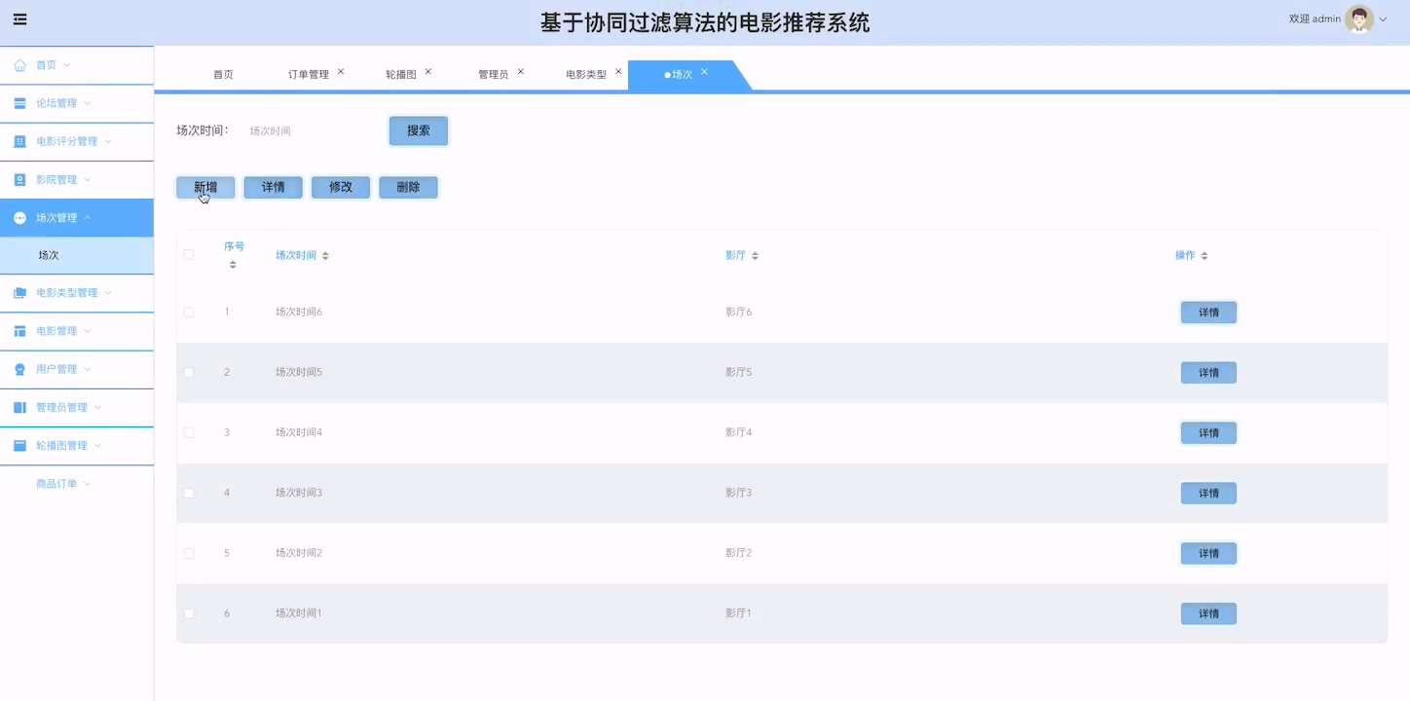Expand the 用户管理 sidebar menu
1410x701 pixels.
(x=88, y=369)
